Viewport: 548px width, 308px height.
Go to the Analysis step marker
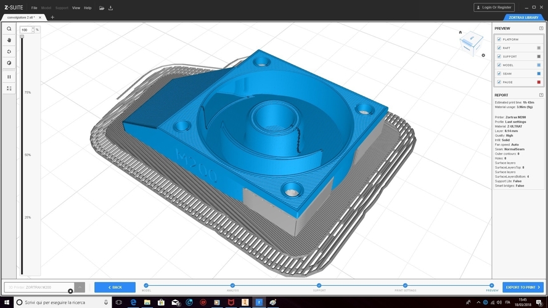point(232,286)
